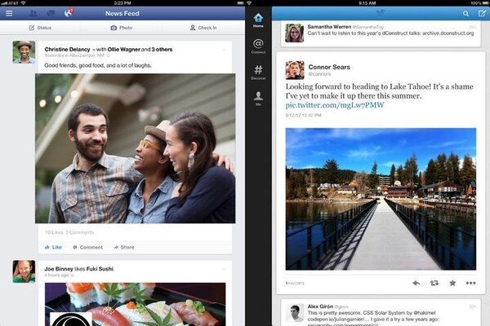
Task: Open the '3 others' tagged link
Action: [162, 49]
